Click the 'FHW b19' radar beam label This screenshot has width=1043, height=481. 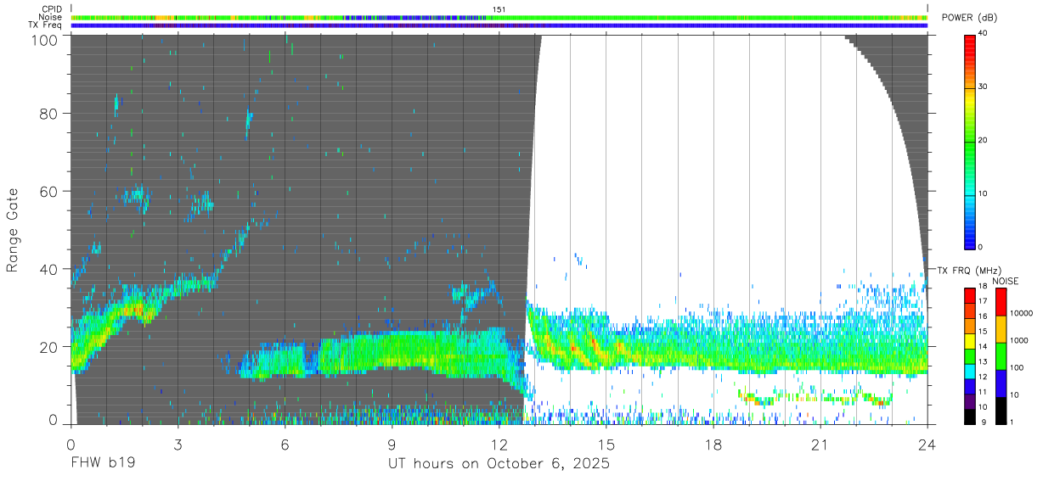(103, 464)
